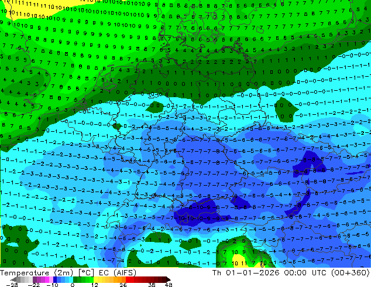Click the '[°C]' unit label
The width and height of the screenshot is (371, 287).
point(86,273)
